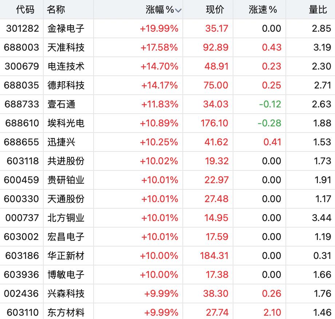335x319 pixels.
Task: Open stock 北方铜业
Action: pos(66,218)
